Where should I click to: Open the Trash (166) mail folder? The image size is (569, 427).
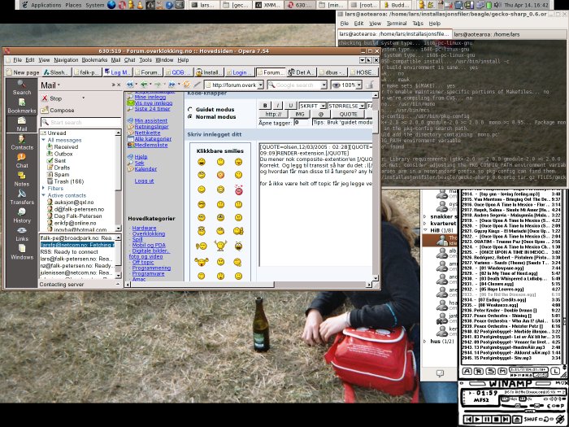click(67, 180)
